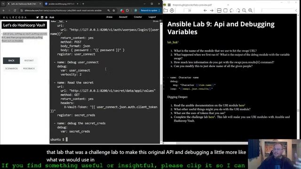
Task: Open the Account menu on Killercoda
Action: pos(123,17)
